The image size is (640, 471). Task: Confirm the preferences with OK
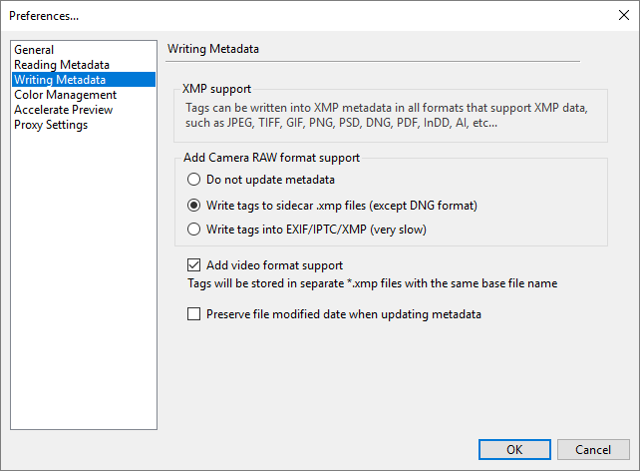coord(514,449)
